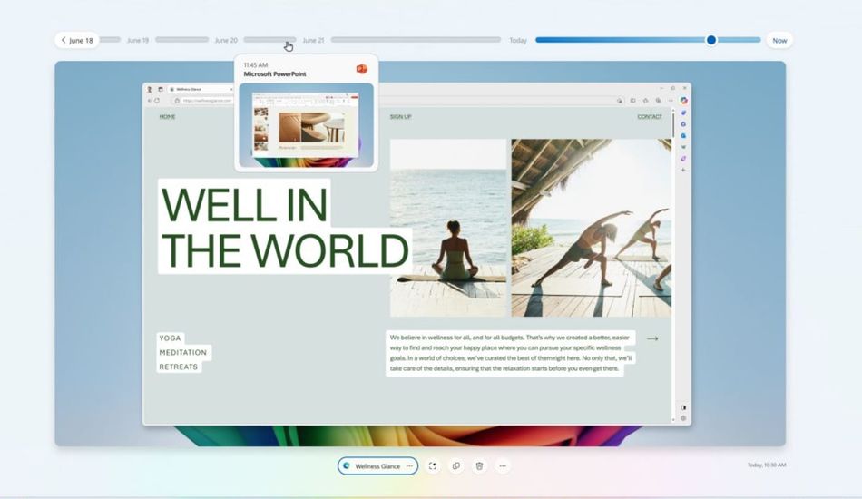Viewport: 862px width, 499px height.
Task: Click the copy snapshot icon
Action: coord(455,466)
